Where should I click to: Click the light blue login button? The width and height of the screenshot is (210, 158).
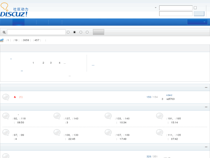(199, 14)
